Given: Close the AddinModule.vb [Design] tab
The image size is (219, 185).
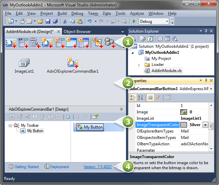Looking at the screenshot, I should [x=59, y=32].
